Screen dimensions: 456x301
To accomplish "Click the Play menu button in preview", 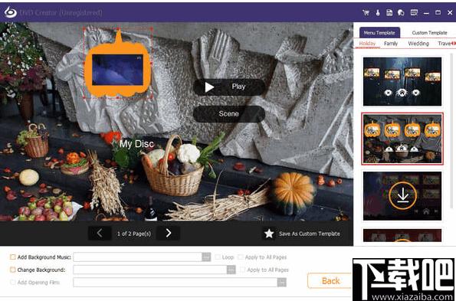I will 229,87.
